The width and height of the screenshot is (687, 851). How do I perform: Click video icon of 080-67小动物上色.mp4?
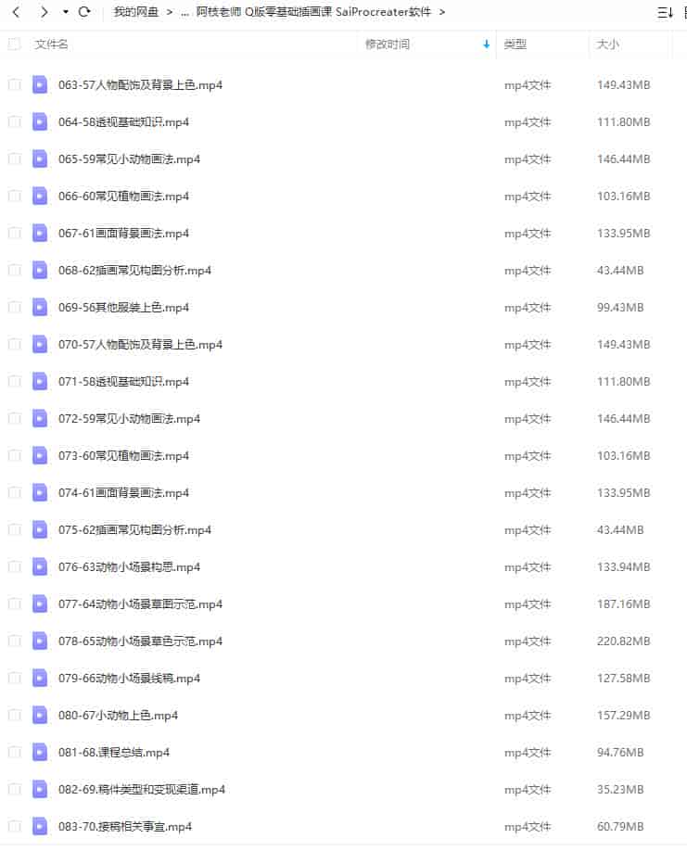pos(40,716)
